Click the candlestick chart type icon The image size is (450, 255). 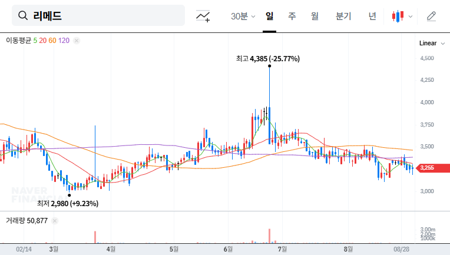click(x=398, y=16)
